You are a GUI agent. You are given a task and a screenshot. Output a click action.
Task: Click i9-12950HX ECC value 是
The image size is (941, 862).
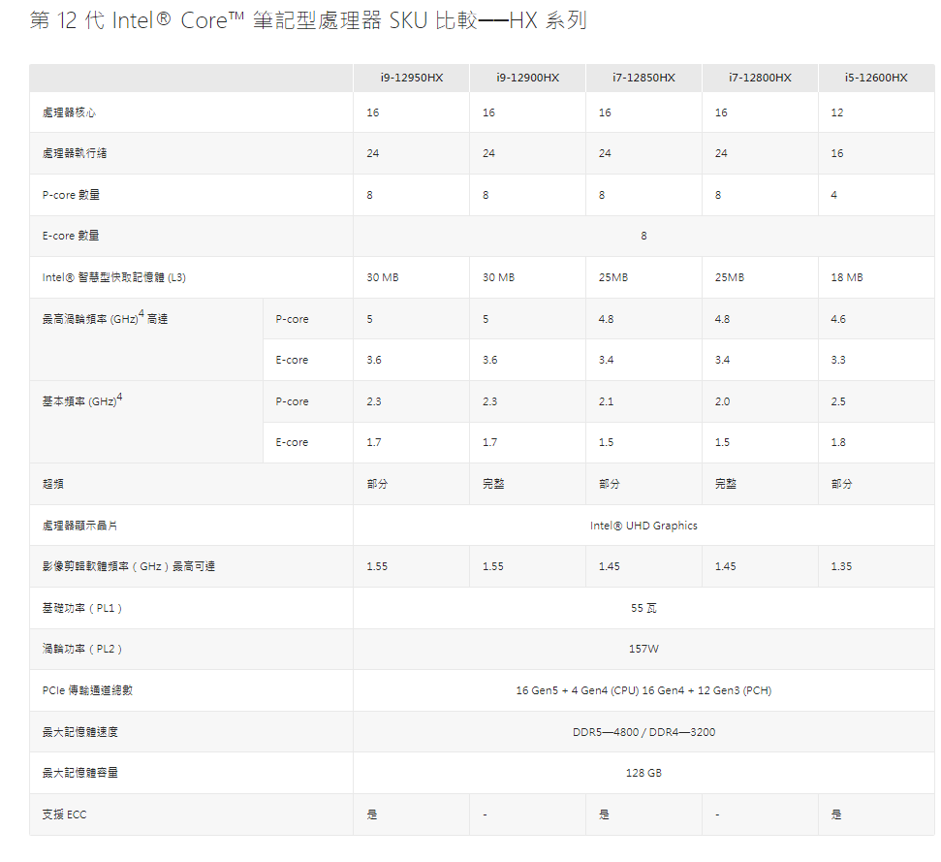point(372,814)
